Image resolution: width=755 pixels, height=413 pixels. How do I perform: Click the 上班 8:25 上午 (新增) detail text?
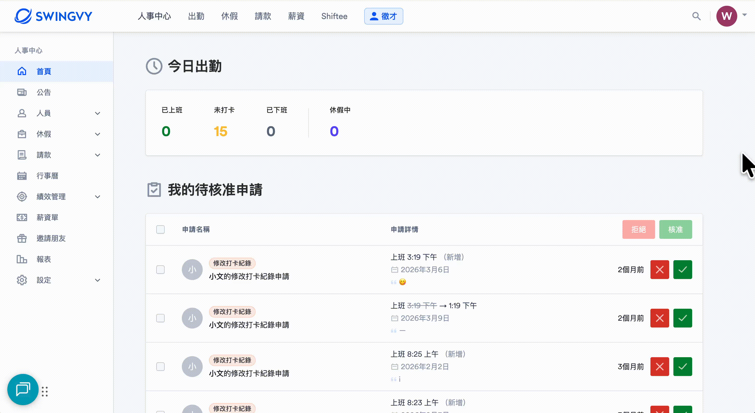click(x=428, y=354)
